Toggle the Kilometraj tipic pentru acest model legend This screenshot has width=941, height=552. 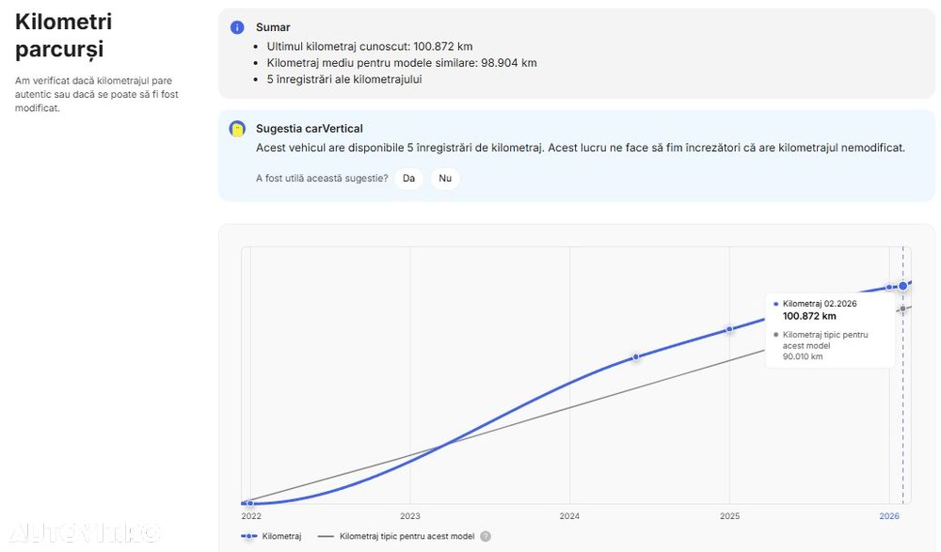coord(397,536)
